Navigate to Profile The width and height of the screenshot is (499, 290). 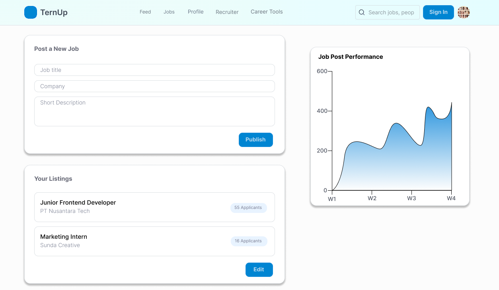pos(195,12)
